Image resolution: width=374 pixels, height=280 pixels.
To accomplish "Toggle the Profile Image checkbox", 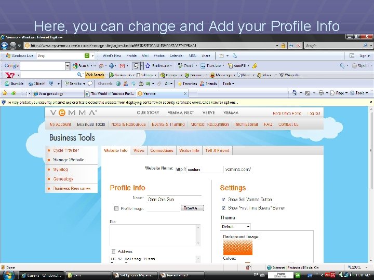I will coord(116,208).
